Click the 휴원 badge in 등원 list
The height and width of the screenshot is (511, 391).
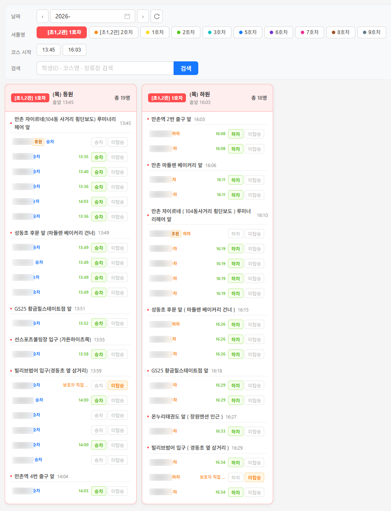(38, 142)
